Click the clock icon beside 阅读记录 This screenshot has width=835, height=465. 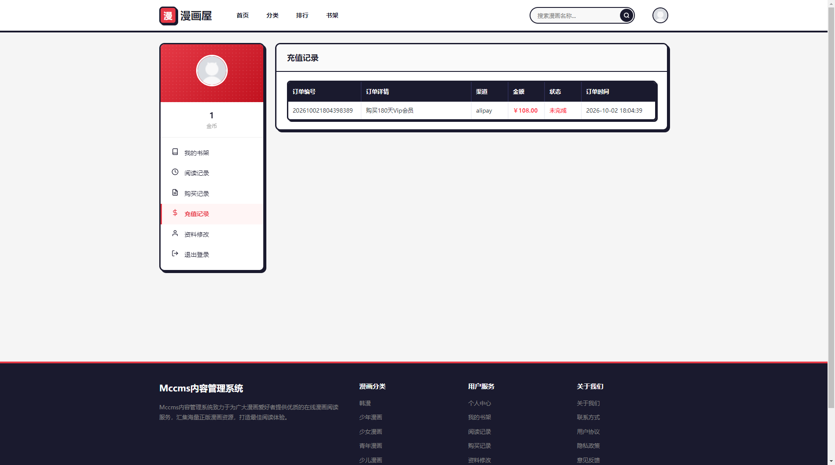tap(175, 172)
